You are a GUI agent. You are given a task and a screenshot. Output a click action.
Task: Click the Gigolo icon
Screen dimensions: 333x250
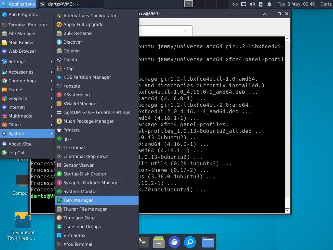coord(59,60)
